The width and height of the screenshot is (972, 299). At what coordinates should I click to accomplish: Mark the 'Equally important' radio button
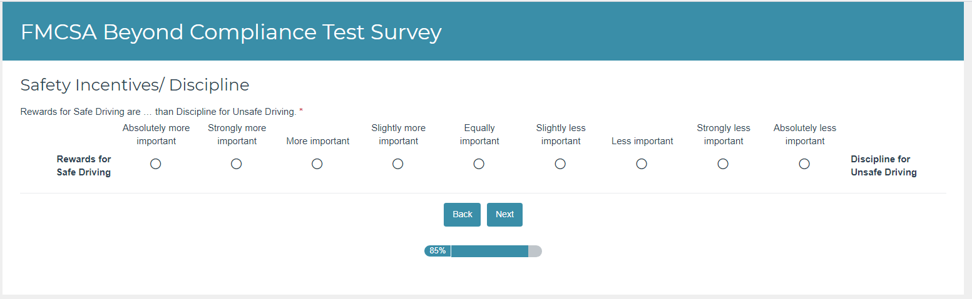(479, 164)
